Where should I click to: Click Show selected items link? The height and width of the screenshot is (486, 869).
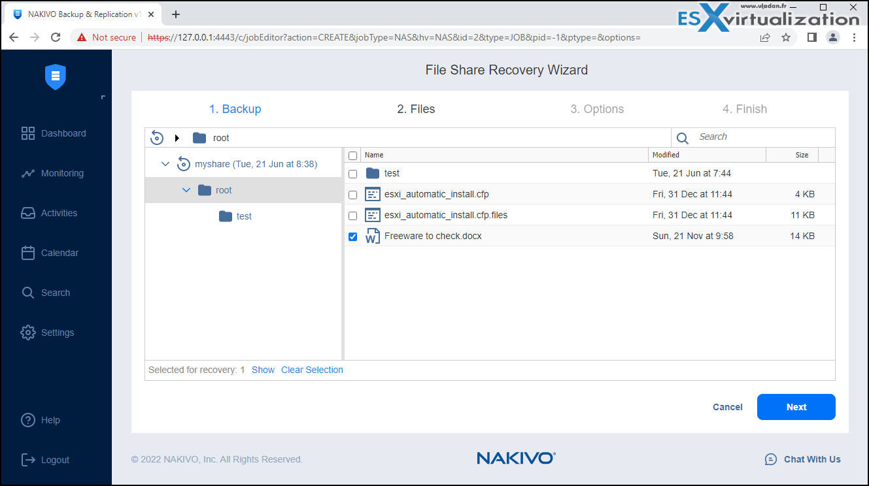[263, 370]
